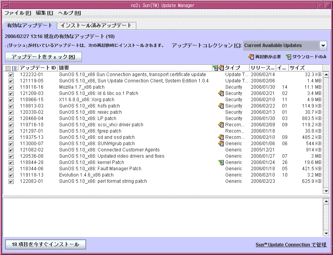Click restart icon on SUNWgrub patch row
This screenshot has width=333, height=255.
point(221,144)
